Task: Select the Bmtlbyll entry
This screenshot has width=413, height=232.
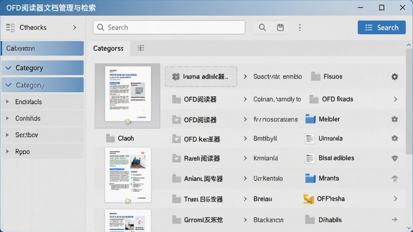Action: tap(265, 139)
